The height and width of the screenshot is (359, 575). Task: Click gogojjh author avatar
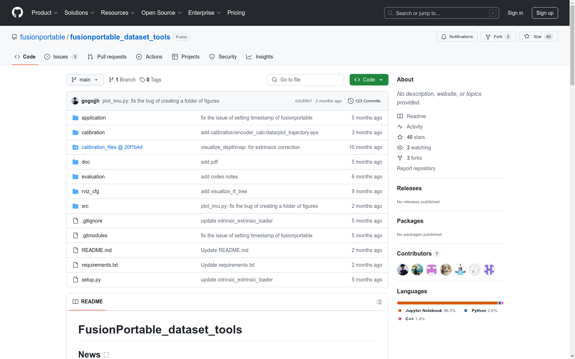point(75,101)
